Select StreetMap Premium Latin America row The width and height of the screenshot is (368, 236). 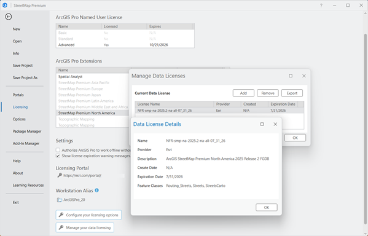click(x=93, y=101)
